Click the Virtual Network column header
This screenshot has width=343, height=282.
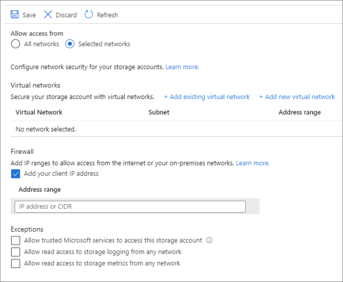pos(39,112)
